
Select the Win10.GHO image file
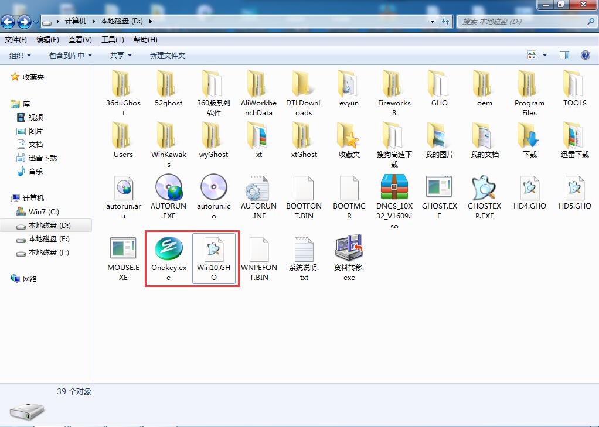(x=214, y=253)
